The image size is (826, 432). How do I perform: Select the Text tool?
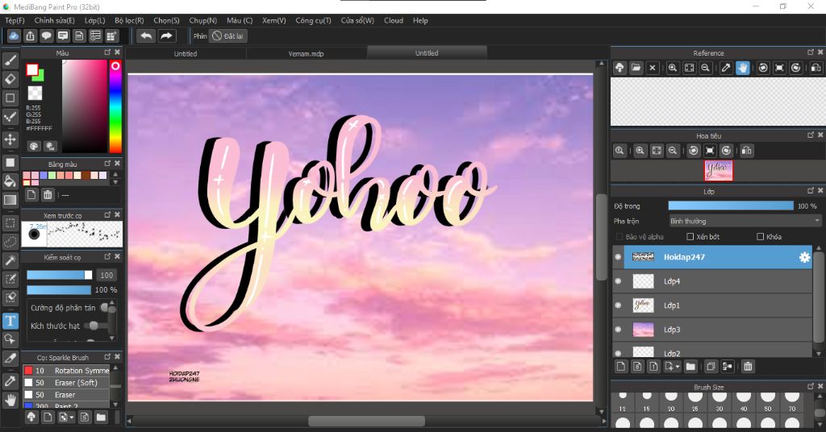[10, 321]
